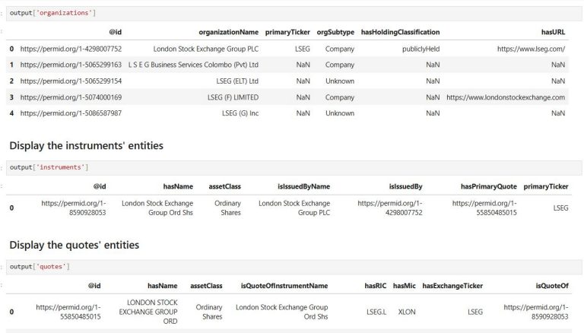
Task: Select the LSEG (ELT) Ltd row name
Action: [x=237, y=81]
